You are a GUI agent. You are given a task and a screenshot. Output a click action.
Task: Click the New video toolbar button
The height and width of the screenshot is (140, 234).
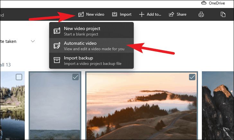91,14
